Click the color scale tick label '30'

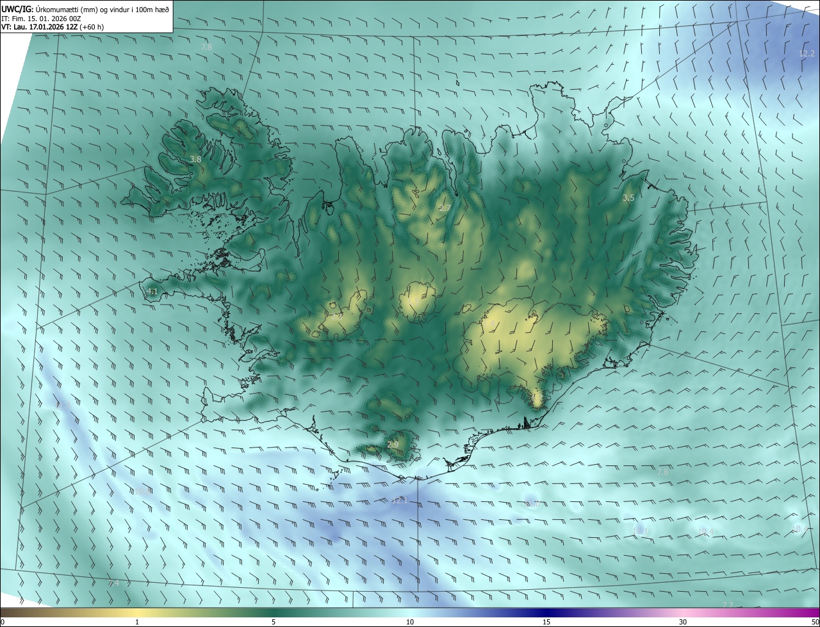click(x=683, y=622)
